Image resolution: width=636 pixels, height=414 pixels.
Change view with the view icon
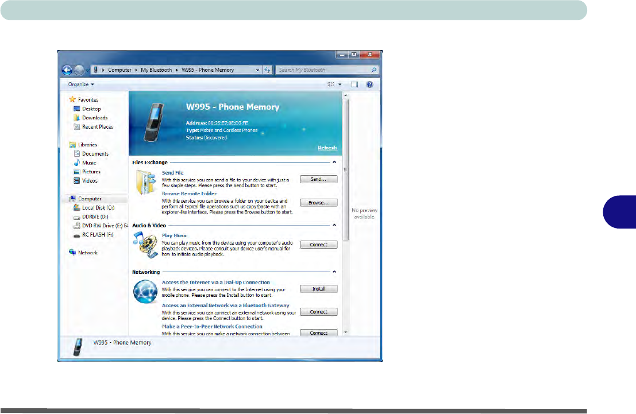point(331,84)
